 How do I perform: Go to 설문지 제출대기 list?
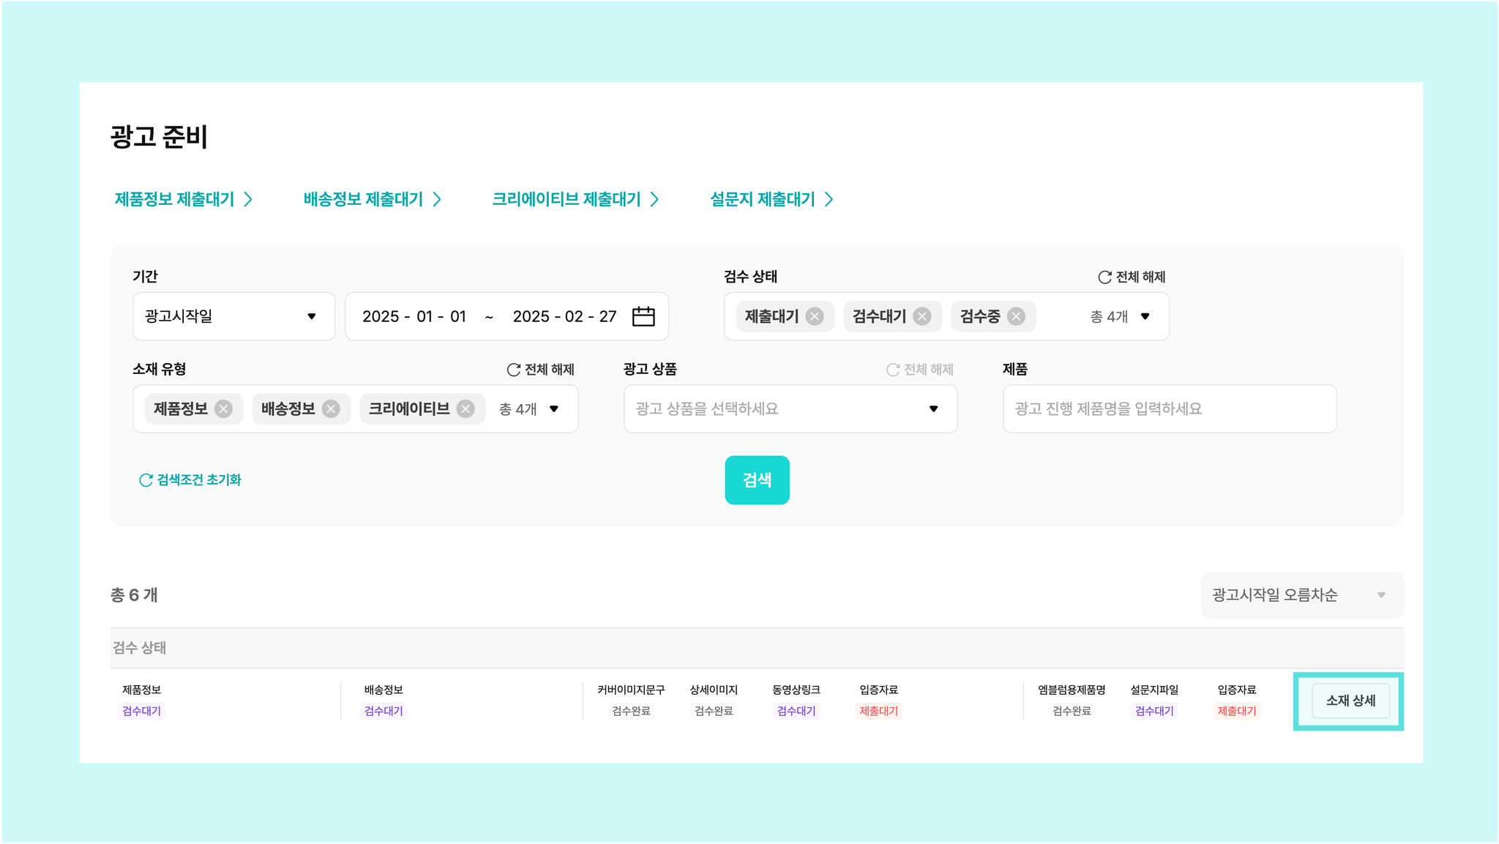772,199
